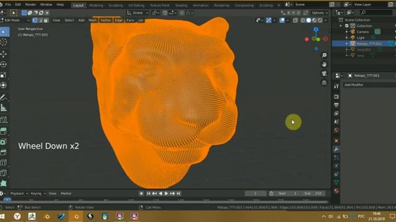The height and width of the screenshot is (222, 396).
Task: Open the Vertex menu
Action: pos(106,20)
